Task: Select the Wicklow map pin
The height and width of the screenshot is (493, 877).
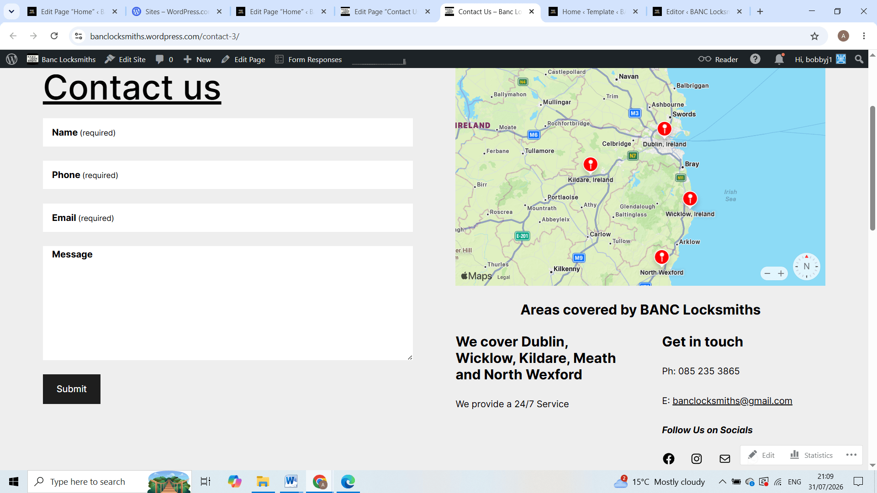Action: coord(690,199)
